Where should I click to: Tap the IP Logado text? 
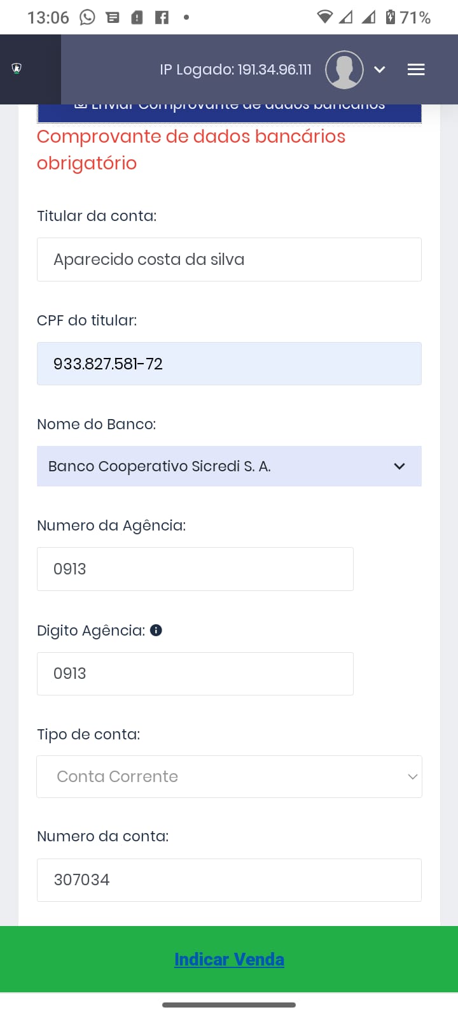point(235,69)
